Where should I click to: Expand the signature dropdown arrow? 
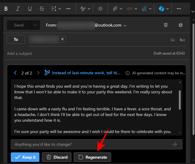click(150, 9)
